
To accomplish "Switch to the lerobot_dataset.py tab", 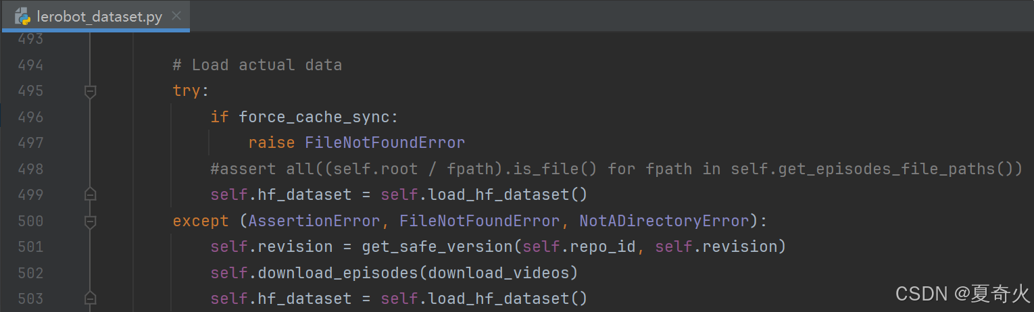I will 99,16.
